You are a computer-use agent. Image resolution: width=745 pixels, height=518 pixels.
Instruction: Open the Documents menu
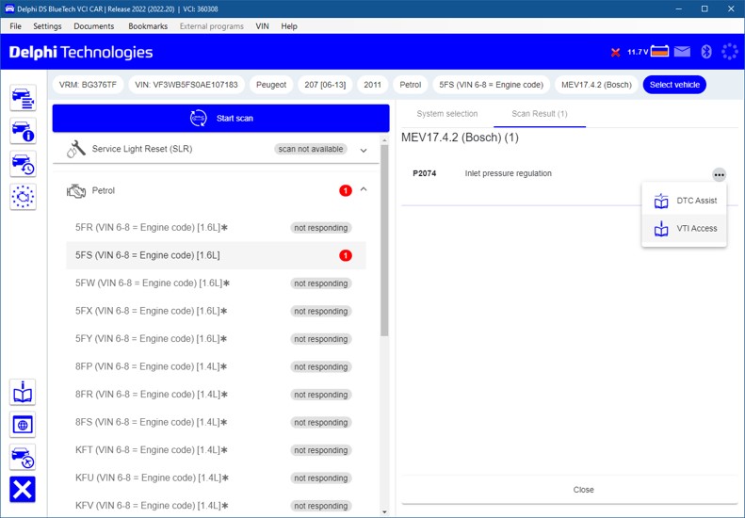93,26
